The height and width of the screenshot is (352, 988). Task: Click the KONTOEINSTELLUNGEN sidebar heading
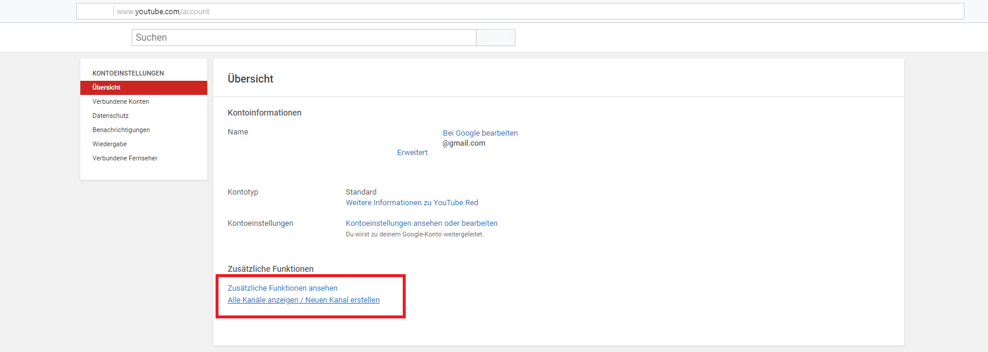128,73
